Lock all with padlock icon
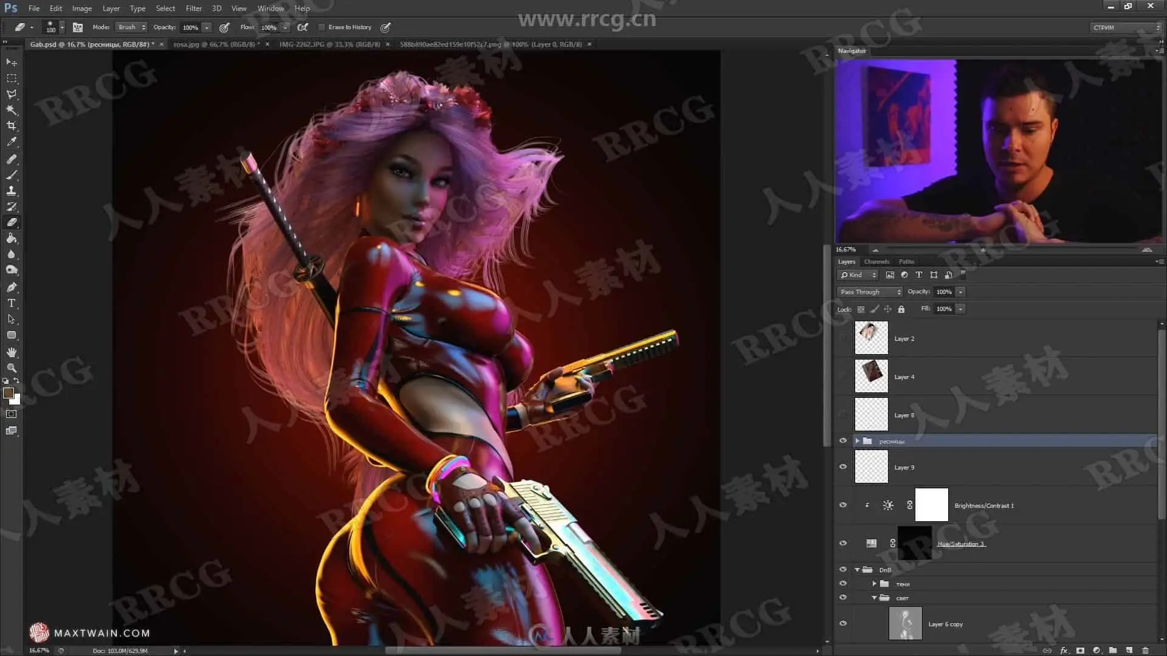 tap(901, 309)
